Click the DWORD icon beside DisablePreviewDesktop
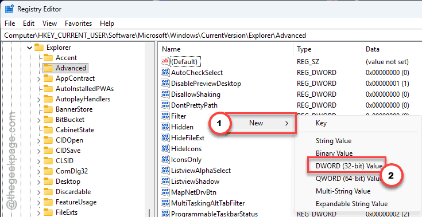Image resolution: width=422 pixels, height=217 pixels. 165,84
